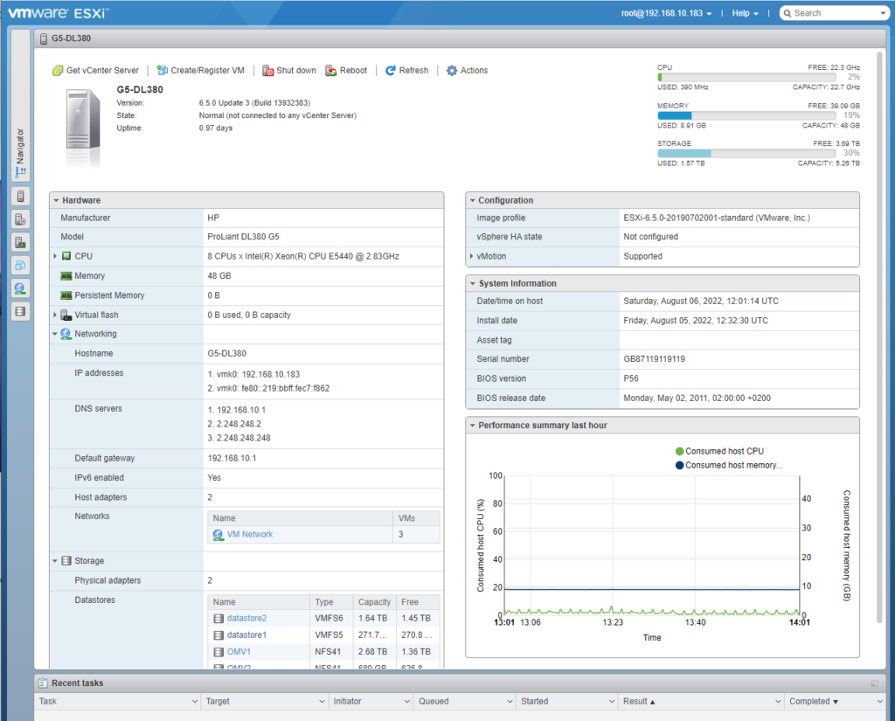Click the Networking globe icon in Hardware
The width and height of the screenshot is (895, 721).
pos(66,334)
